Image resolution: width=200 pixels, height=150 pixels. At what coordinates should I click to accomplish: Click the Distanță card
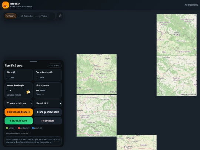[19, 75]
